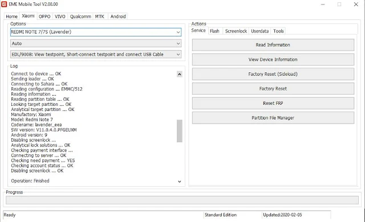Click 'Android version: 9' log line
Image resolution: width=365 pixels, height=222 pixels.
click(x=29, y=135)
